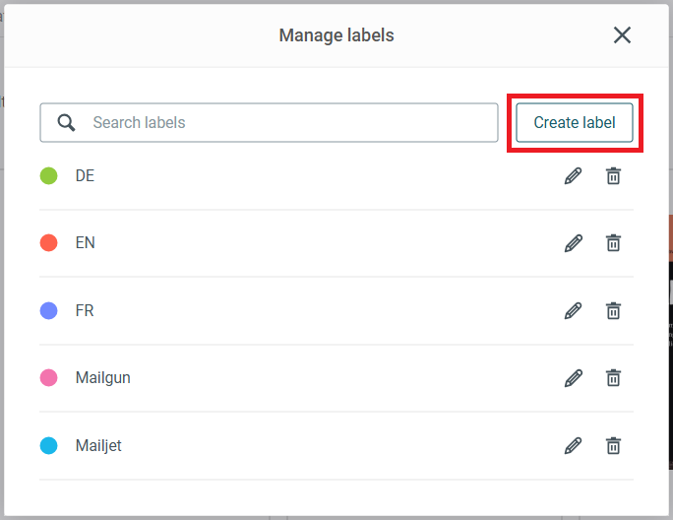
Task: Edit the FR label
Action: (x=573, y=310)
